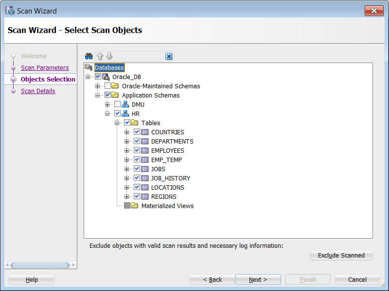This screenshot has height=291, width=389.
Task: Uncheck the Tables folder checkbox
Action: pyautogui.click(x=127, y=123)
